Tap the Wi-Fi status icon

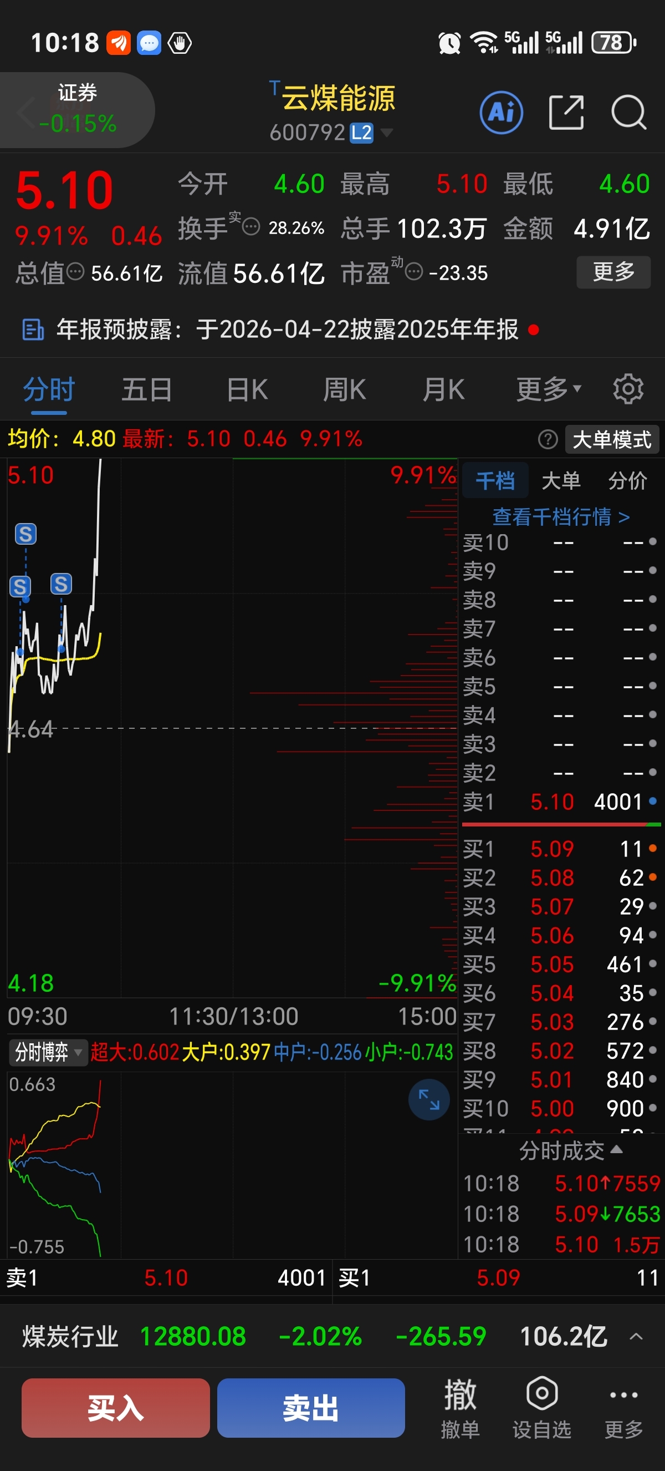[484, 42]
